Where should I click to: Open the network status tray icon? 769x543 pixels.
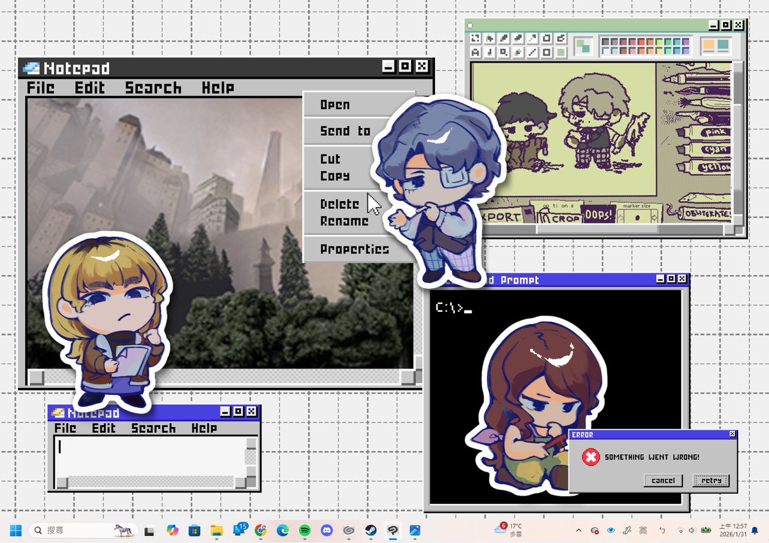click(681, 530)
